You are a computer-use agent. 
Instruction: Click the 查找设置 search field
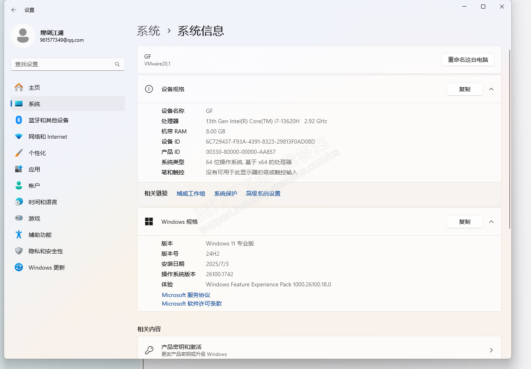click(x=68, y=64)
